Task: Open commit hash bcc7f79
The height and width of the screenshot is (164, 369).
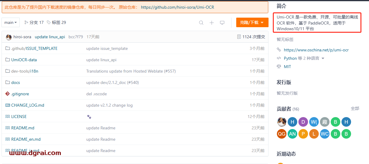Action: click(x=76, y=37)
